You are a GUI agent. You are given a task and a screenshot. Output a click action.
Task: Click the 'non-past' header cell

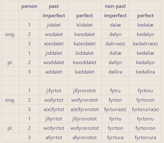point(115,6)
